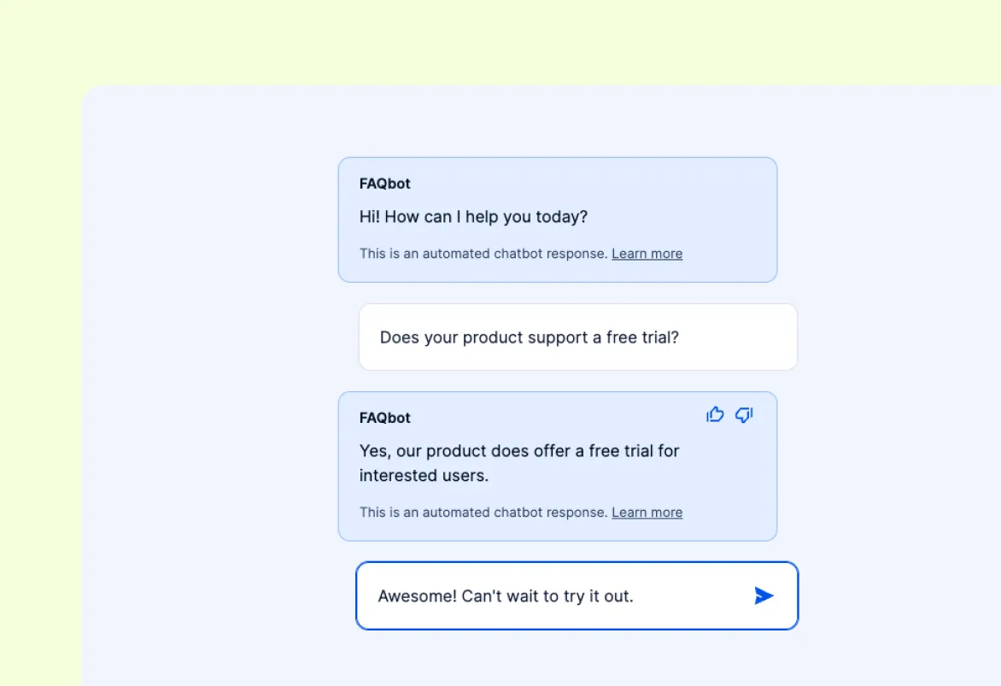Click the FAQbot name label
The height and width of the screenshot is (686, 1001).
click(384, 183)
